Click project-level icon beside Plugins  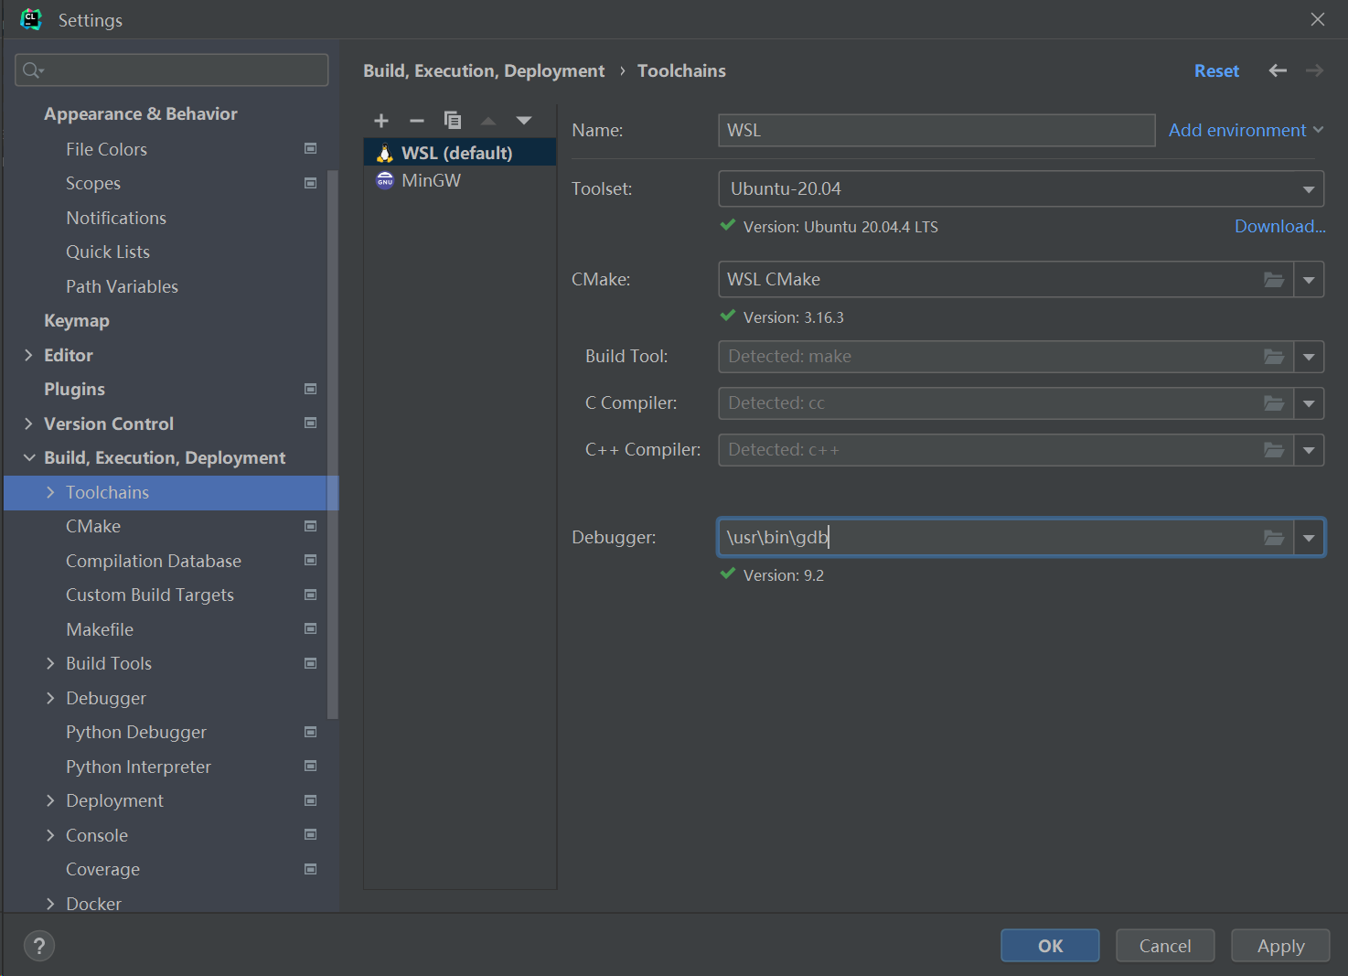pyautogui.click(x=311, y=389)
